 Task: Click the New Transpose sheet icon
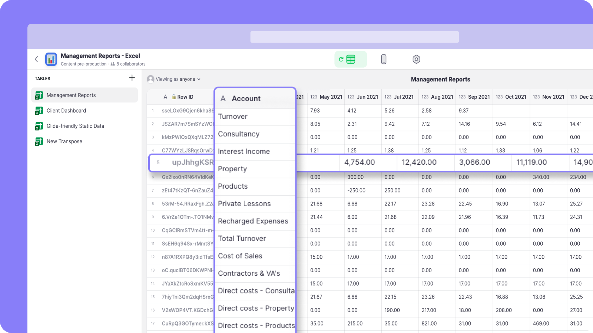point(39,141)
